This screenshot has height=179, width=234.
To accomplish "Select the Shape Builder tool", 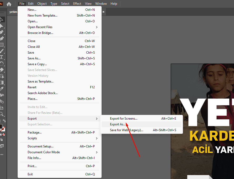I will [x=2, y=76].
